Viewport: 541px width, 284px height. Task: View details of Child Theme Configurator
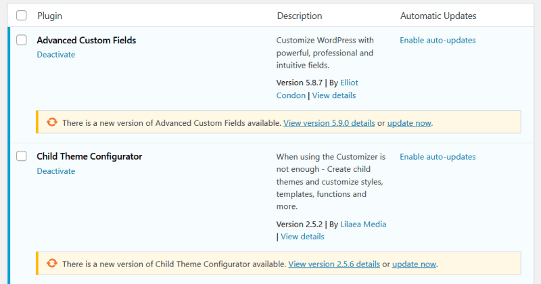(302, 237)
